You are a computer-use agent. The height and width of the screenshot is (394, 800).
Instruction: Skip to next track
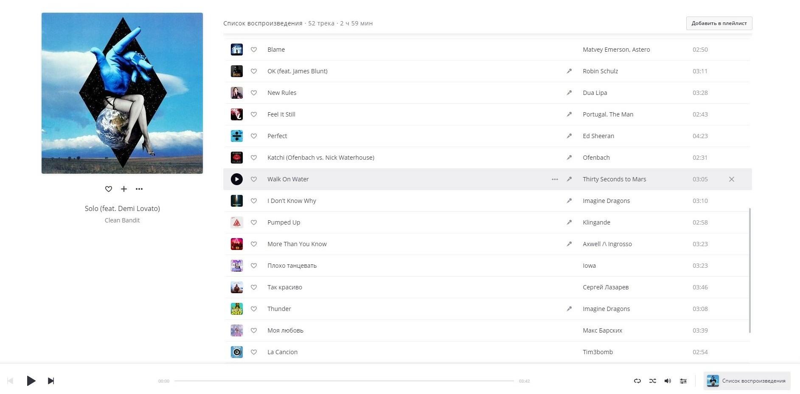click(51, 381)
